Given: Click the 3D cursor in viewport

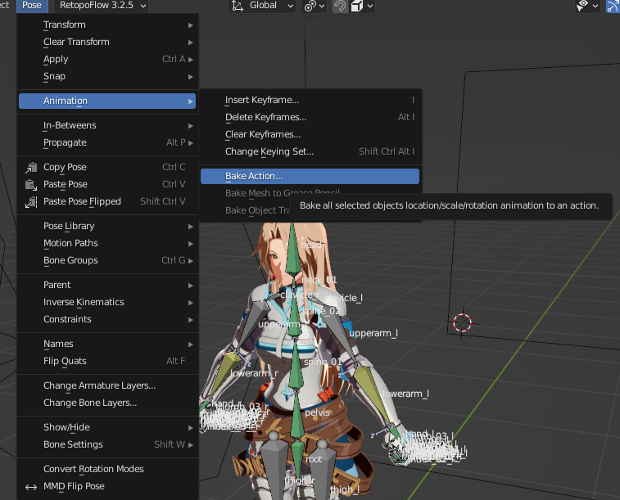Looking at the screenshot, I should coord(462,323).
